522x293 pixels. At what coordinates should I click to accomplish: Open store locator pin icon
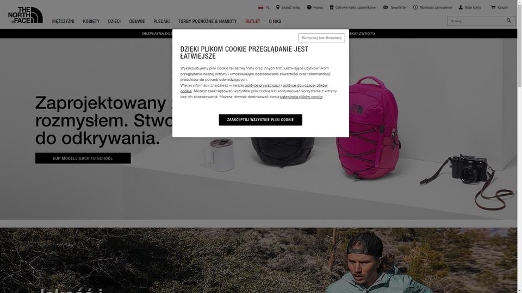tap(278, 7)
